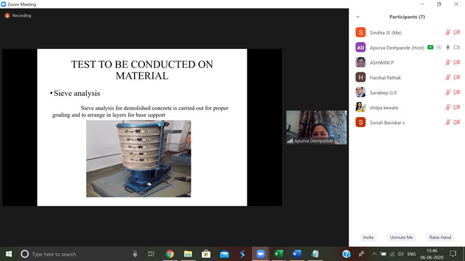The height and width of the screenshot is (261, 465).
Task: Collapse the Participants panel chevron
Action: tap(358, 17)
